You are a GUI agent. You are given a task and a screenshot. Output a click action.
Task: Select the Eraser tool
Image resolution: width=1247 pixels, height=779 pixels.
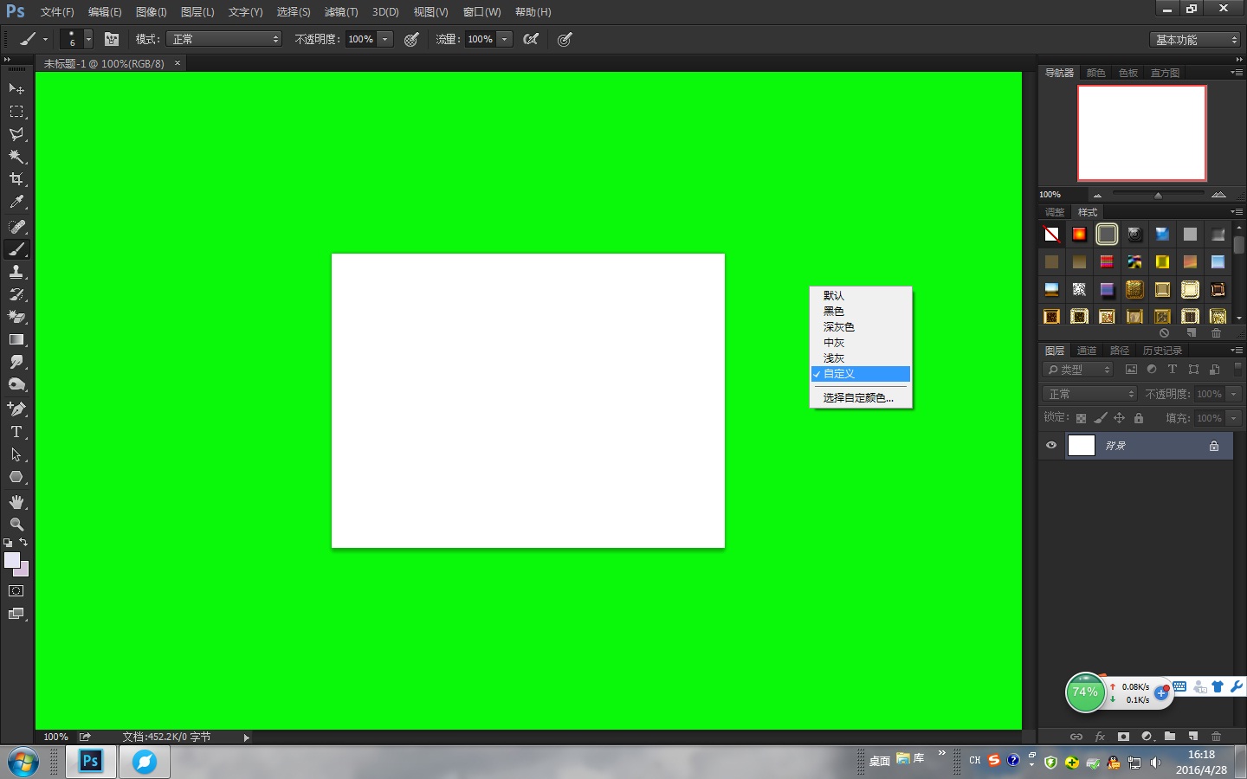pos(16,317)
